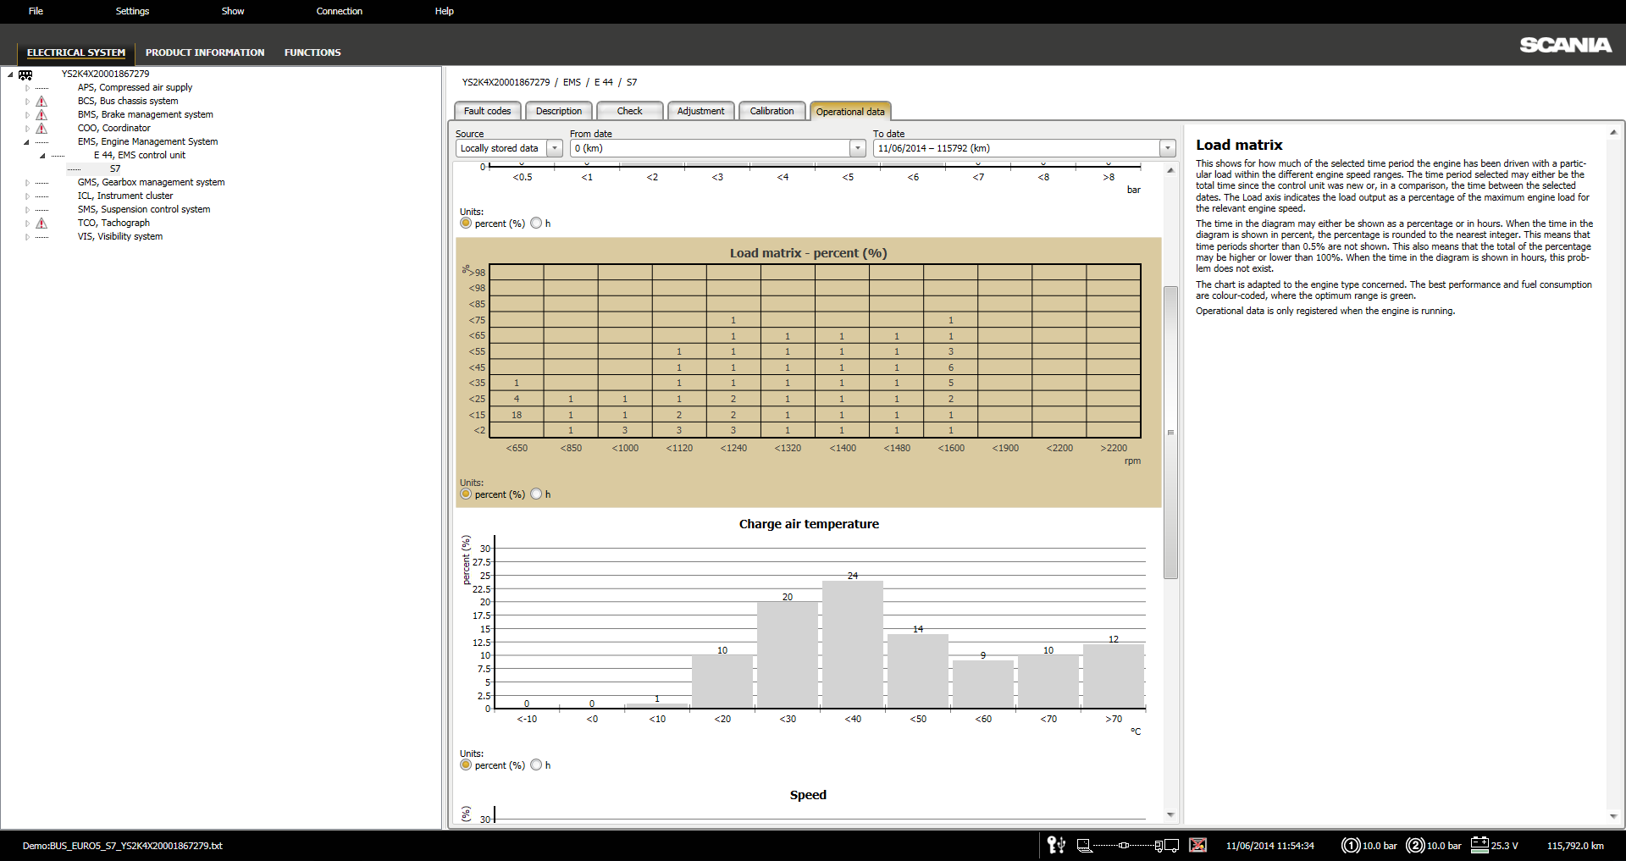
Task: Click the YS2K4X20001867279 breadcrumb link
Action: [506, 82]
